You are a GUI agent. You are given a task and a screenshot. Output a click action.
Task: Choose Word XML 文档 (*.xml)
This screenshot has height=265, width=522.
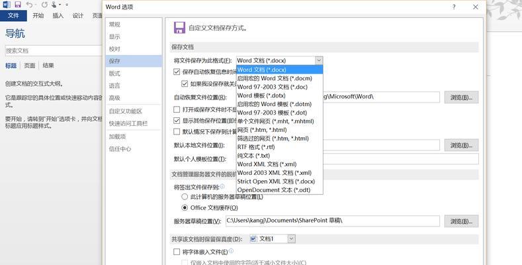click(x=280, y=164)
